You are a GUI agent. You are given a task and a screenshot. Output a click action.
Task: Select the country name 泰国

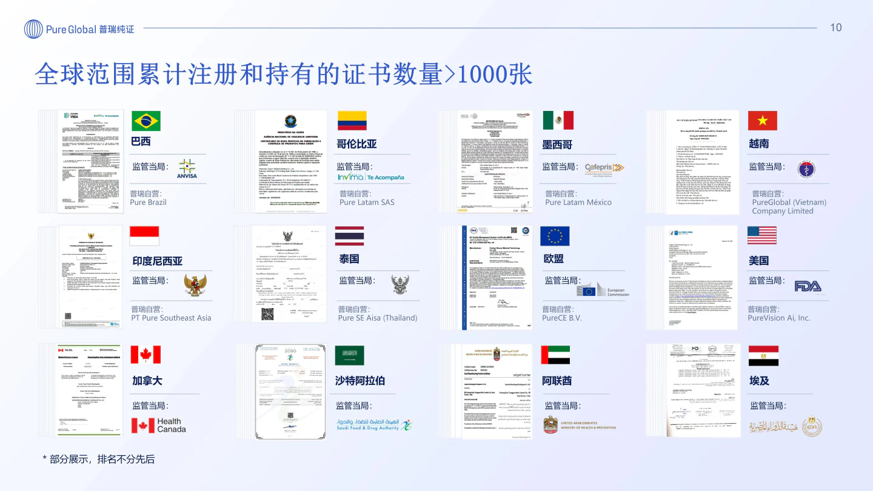(x=349, y=259)
